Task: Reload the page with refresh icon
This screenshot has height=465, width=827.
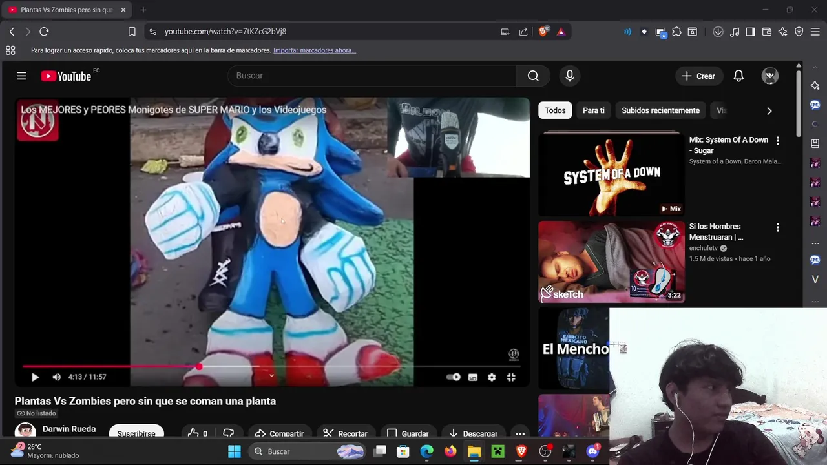Action: pos(44,32)
